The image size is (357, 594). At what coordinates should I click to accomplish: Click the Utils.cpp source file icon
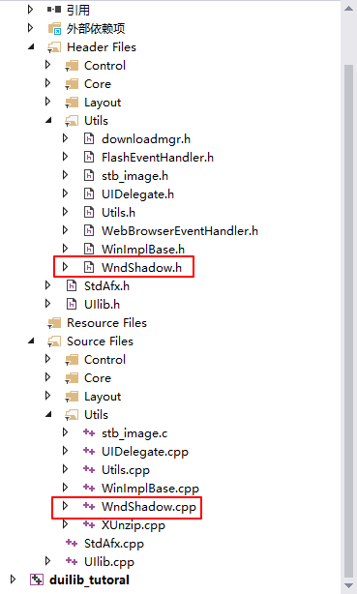[x=89, y=470]
